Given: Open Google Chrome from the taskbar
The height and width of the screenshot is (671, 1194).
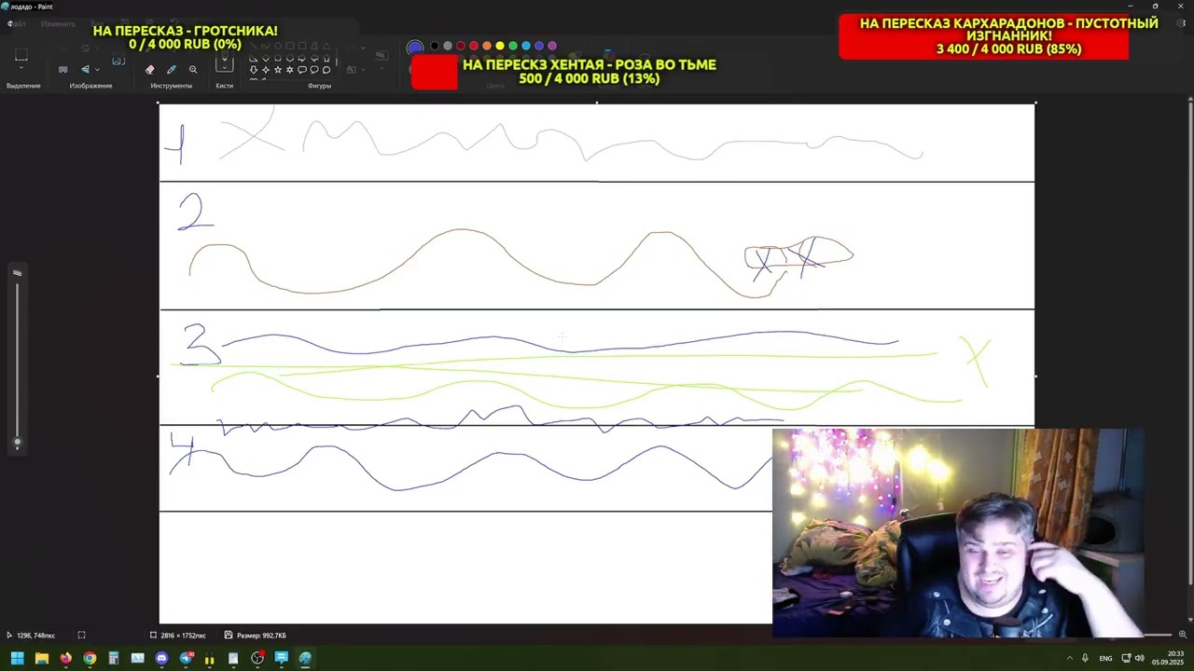Looking at the screenshot, I should [x=90, y=658].
